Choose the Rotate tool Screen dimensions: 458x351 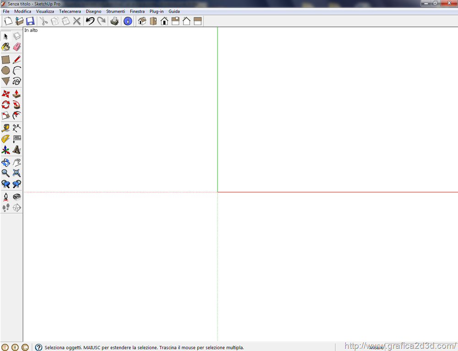[x=5, y=105]
